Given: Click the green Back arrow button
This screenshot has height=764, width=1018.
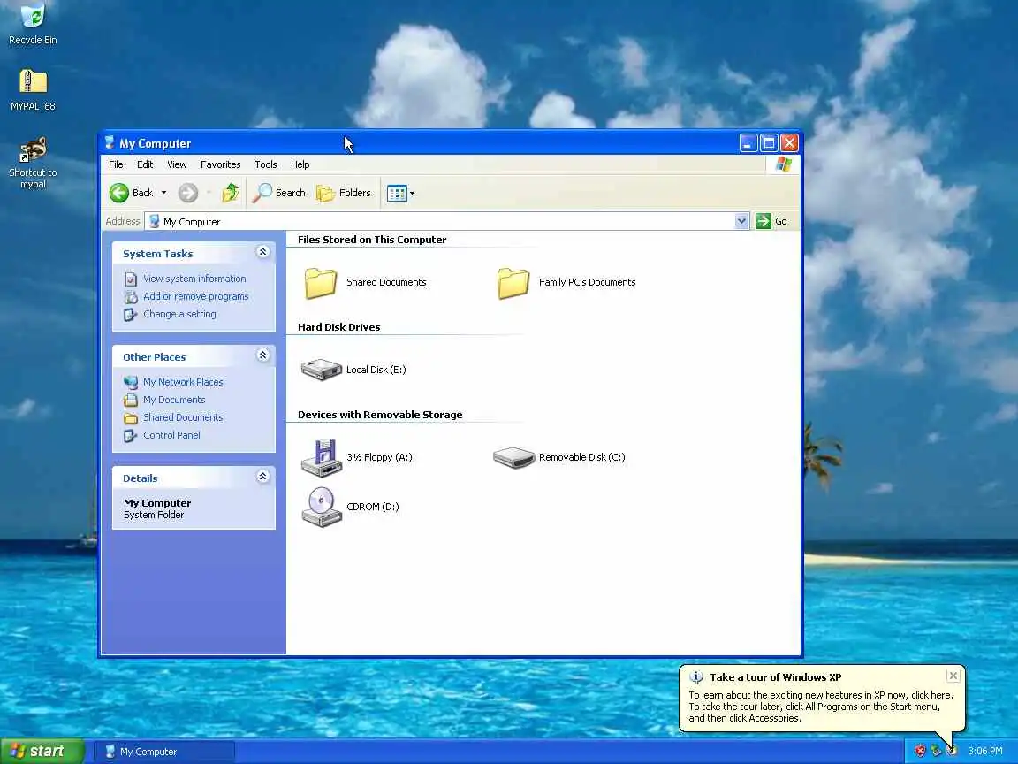Looking at the screenshot, I should point(118,193).
